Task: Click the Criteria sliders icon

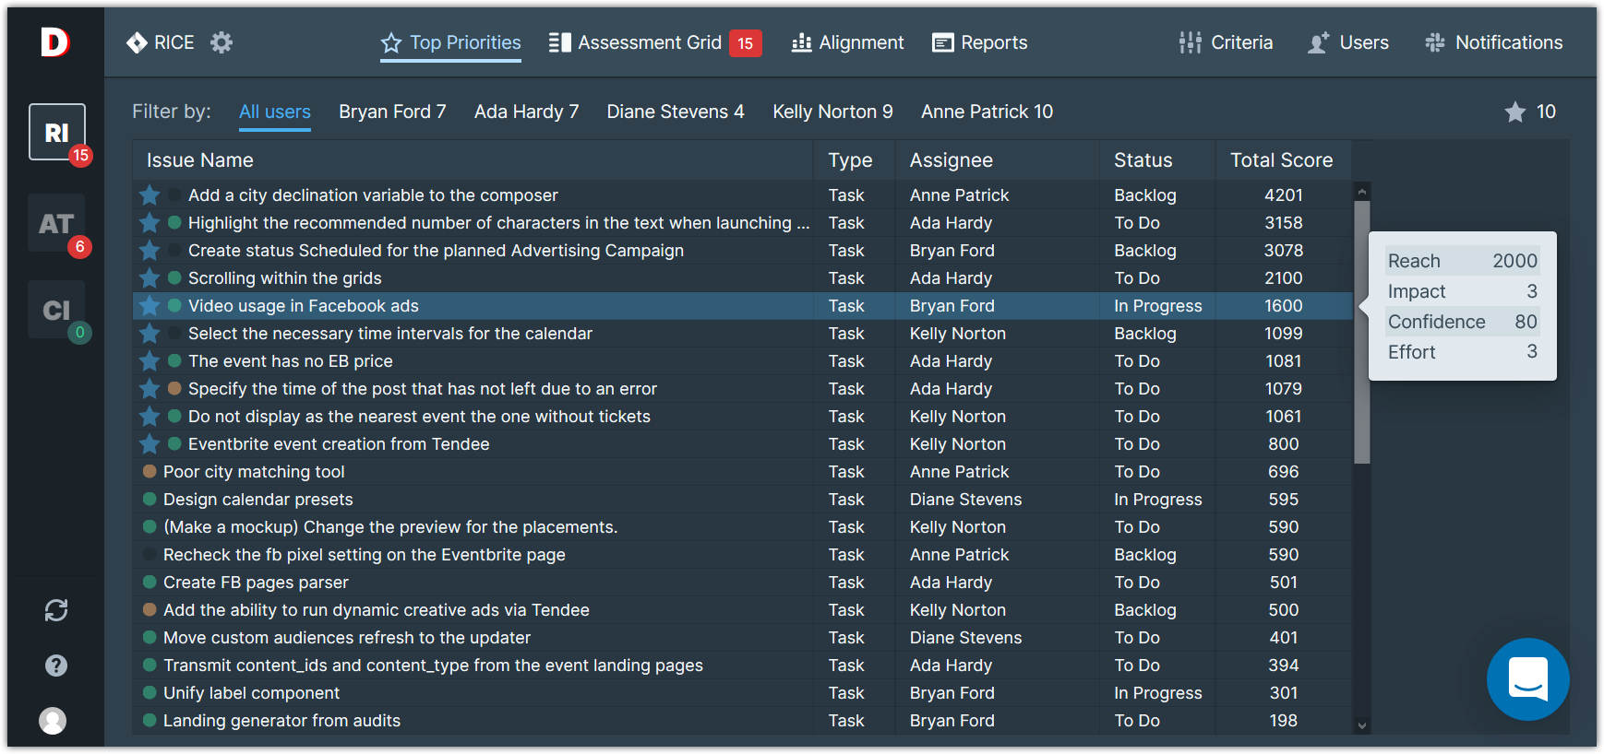Action: (1191, 42)
